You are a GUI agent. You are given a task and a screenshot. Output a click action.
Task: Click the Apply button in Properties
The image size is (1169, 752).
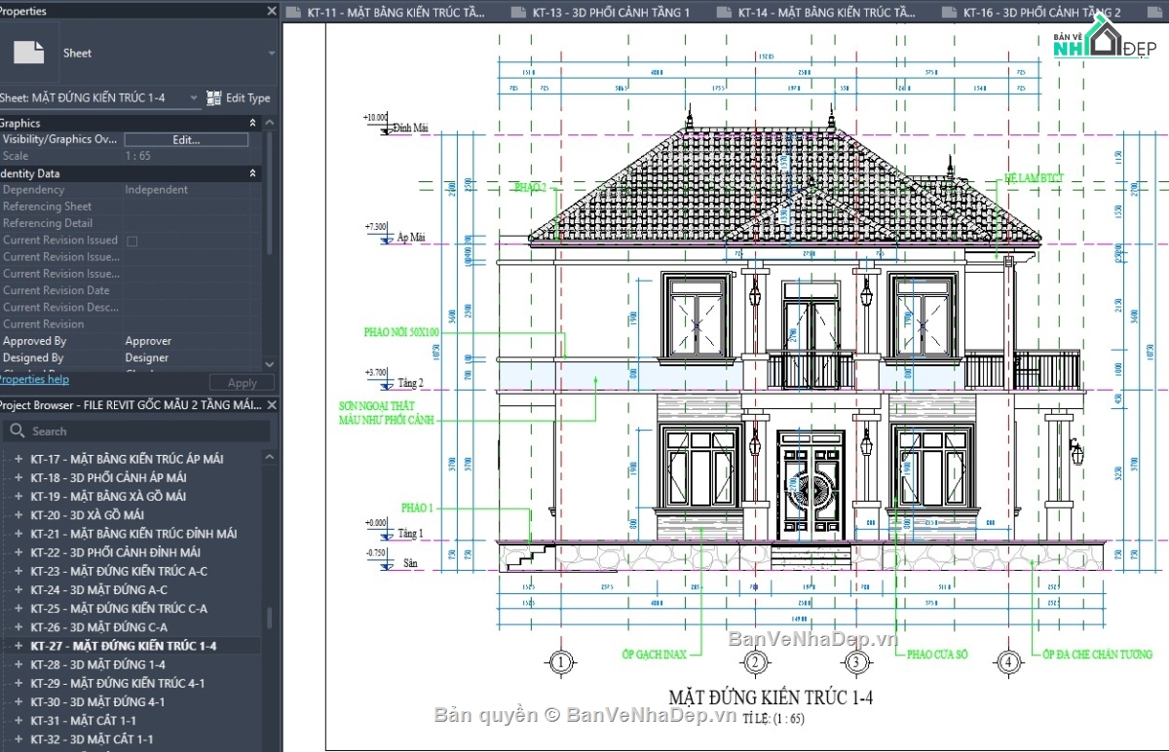242,383
